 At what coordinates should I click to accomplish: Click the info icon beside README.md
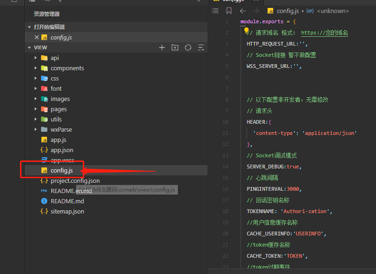pyautogui.click(x=44, y=201)
